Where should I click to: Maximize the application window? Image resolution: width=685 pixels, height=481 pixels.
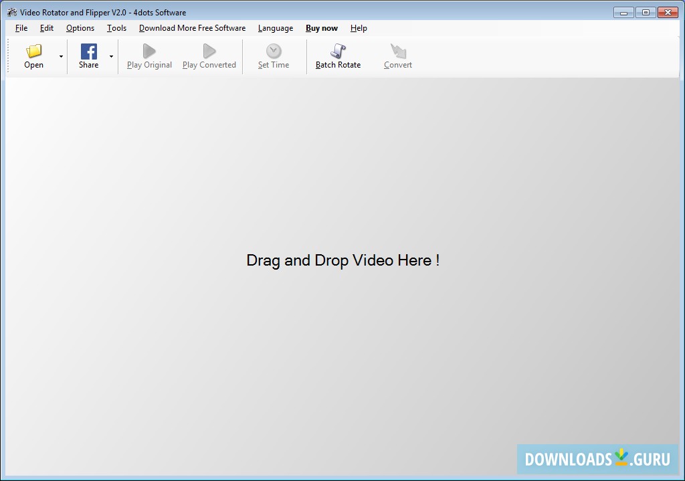click(645, 12)
